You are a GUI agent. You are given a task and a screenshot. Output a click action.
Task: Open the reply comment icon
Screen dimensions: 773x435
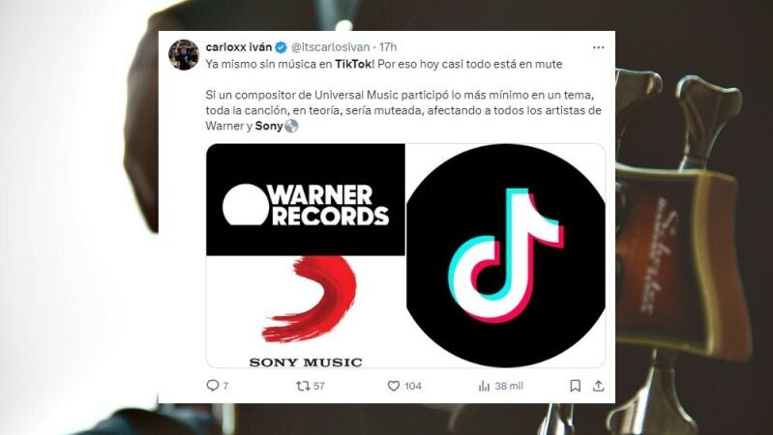[x=213, y=386]
